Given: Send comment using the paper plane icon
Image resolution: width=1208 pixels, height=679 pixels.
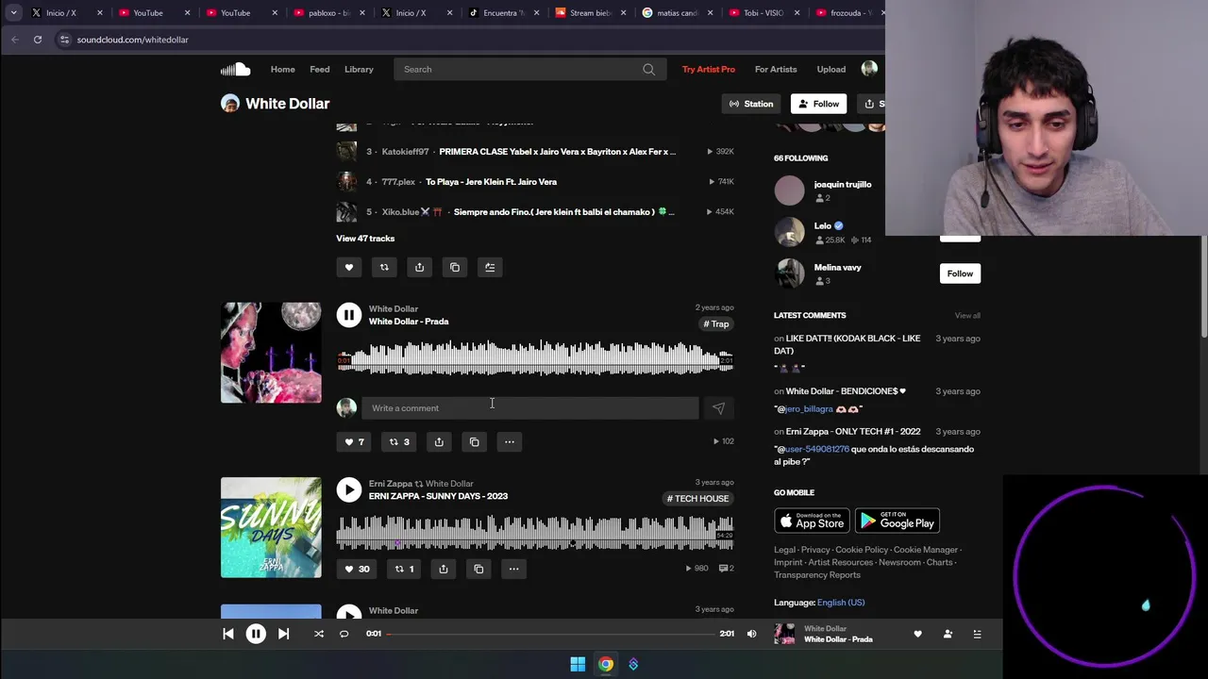Looking at the screenshot, I should [x=718, y=408].
